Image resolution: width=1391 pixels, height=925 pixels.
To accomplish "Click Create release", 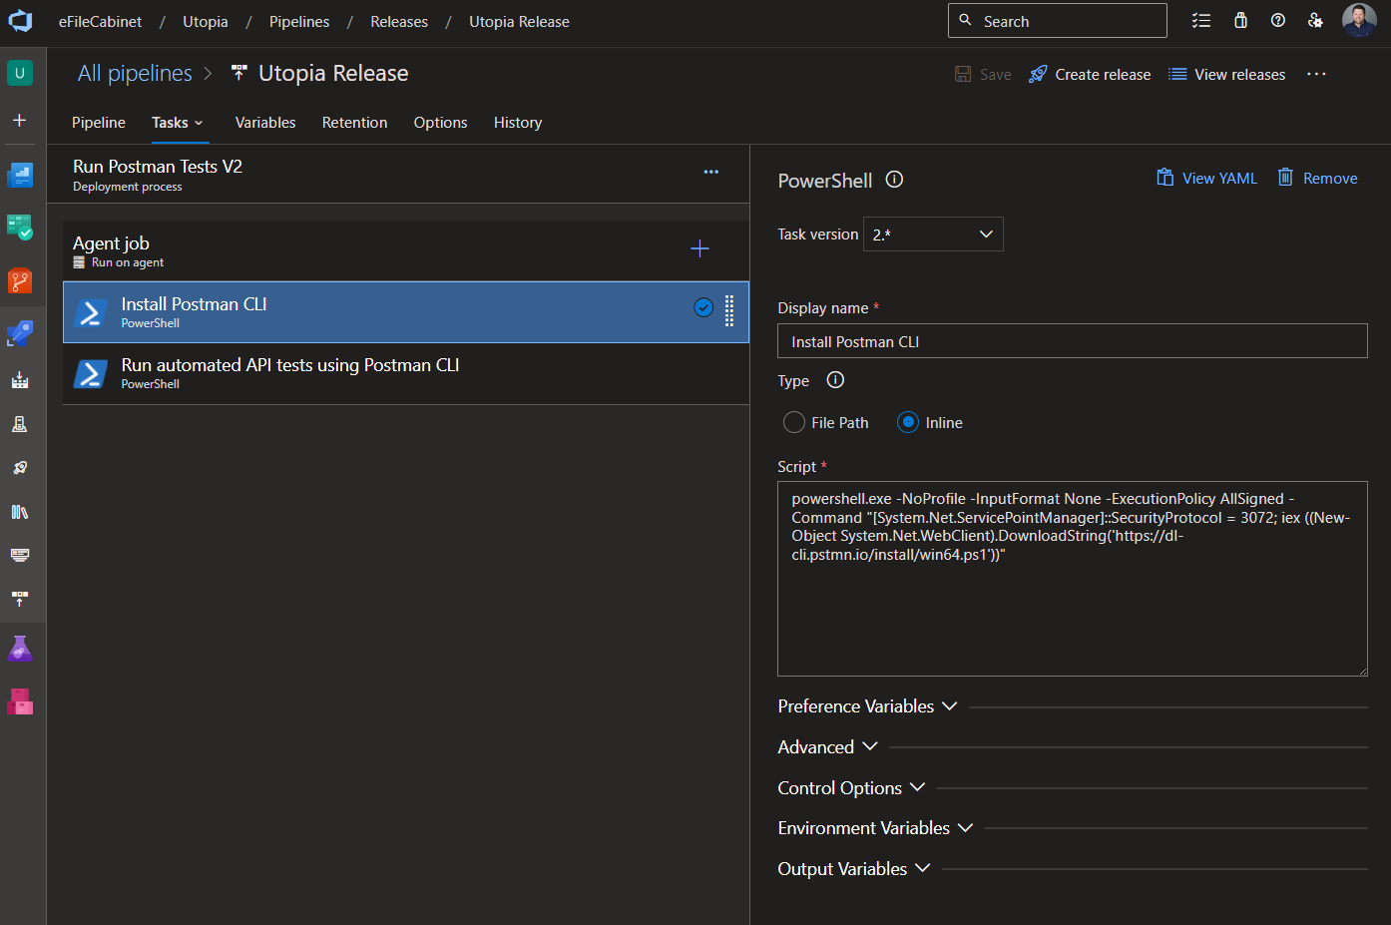I will [x=1090, y=75].
